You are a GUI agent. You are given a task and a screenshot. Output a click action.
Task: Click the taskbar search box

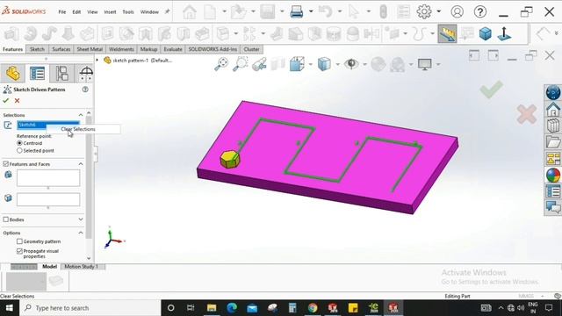tap(90, 308)
